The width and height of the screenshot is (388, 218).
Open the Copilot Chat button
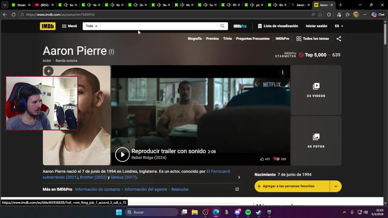pos(378,15)
